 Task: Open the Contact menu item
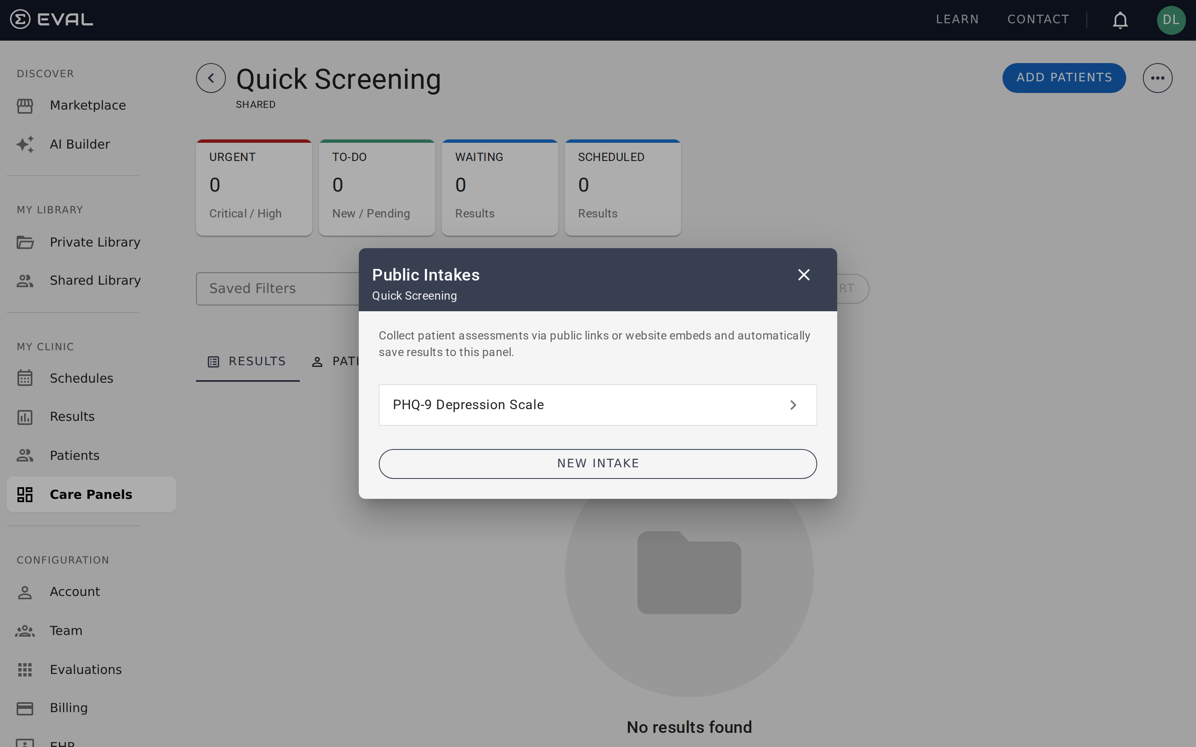[1037, 19]
